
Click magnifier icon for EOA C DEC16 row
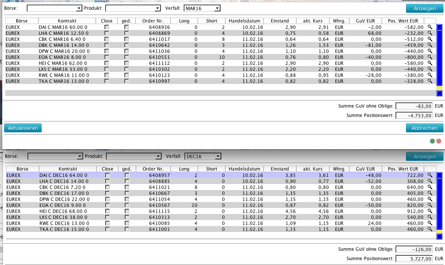[x=430, y=205]
